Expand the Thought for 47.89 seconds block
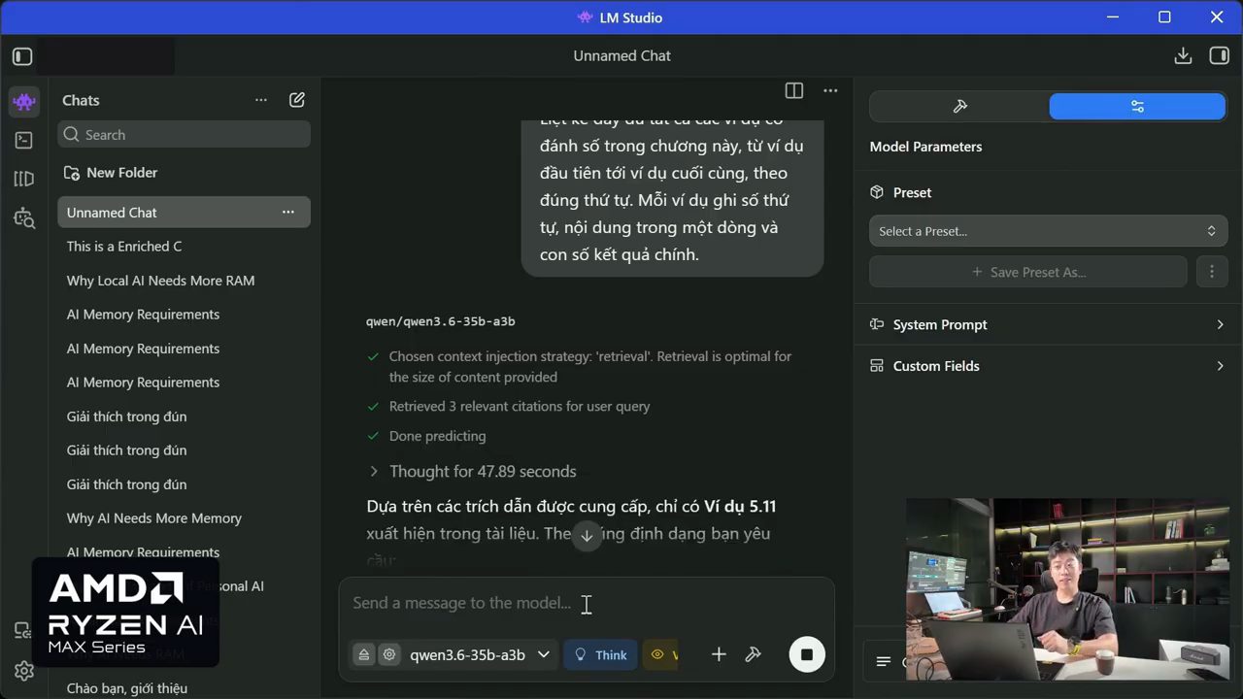Image resolution: width=1243 pixels, height=699 pixels. pyautogui.click(x=472, y=471)
